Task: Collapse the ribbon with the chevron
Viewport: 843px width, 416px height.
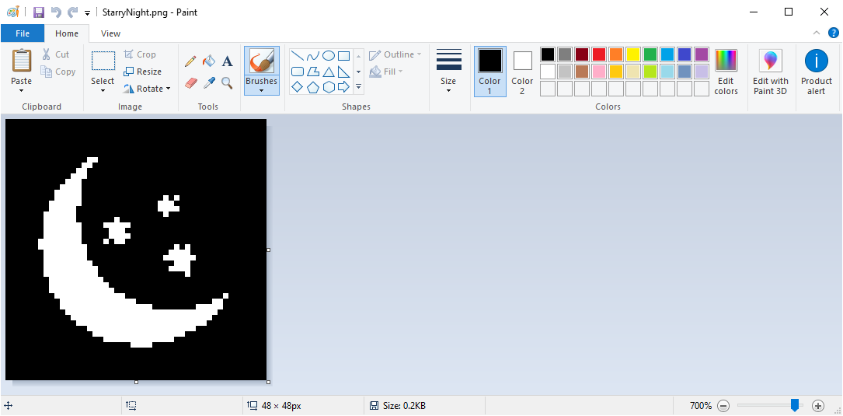Action: pos(817,33)
